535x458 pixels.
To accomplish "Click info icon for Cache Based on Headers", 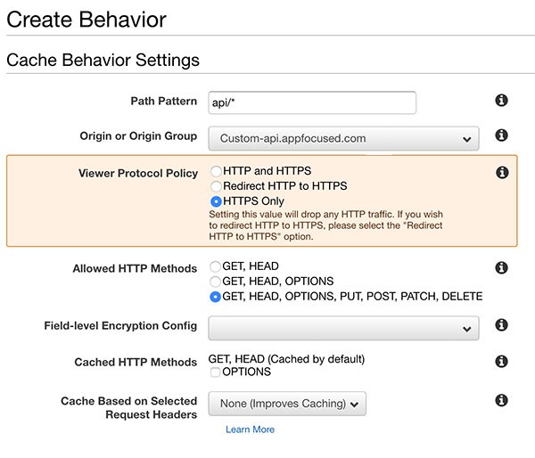I will tap(501, 400).
